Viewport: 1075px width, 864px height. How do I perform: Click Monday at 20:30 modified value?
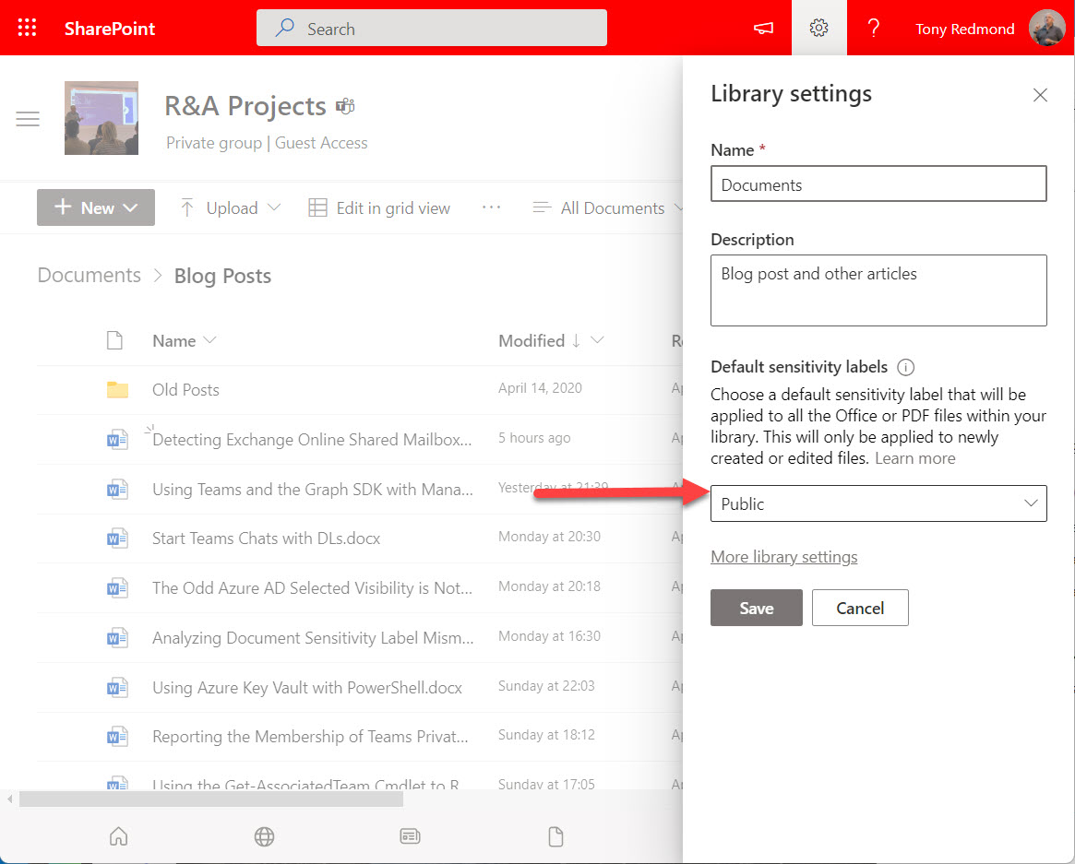[x=549, y=537]
